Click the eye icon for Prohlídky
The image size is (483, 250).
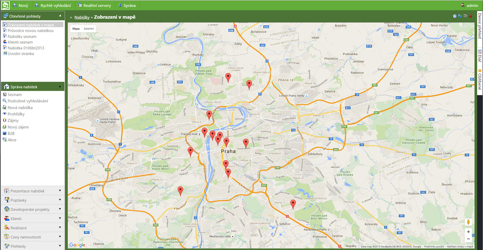pyautogui.click(x=5, y=114)
